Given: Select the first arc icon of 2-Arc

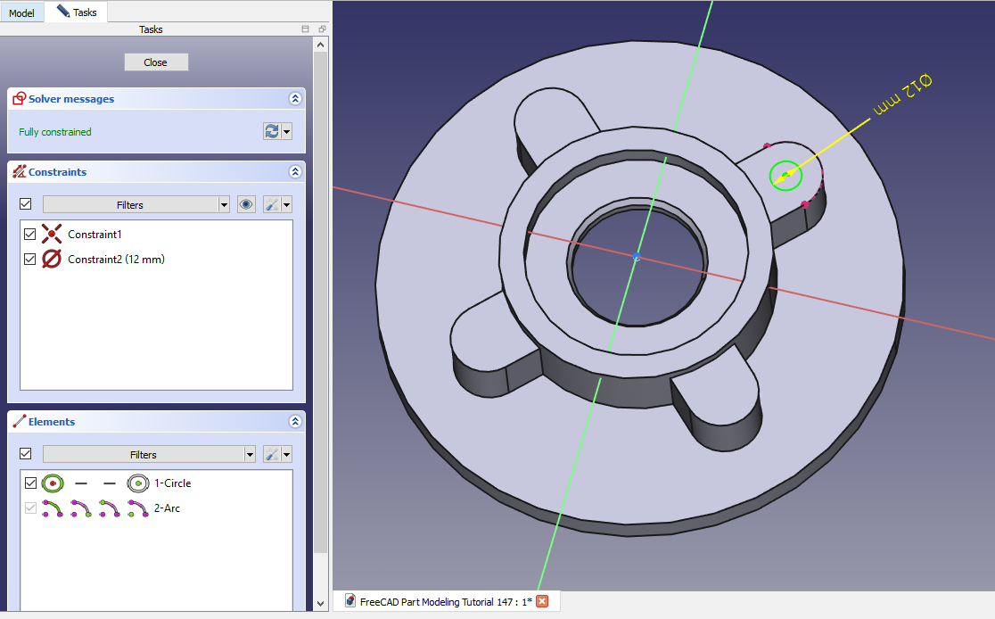Looking at the screenshot, I should pyautogui.click(x=53, y=508).
